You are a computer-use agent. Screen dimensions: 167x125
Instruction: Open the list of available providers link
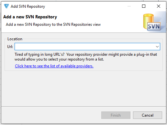pos(54,66)
